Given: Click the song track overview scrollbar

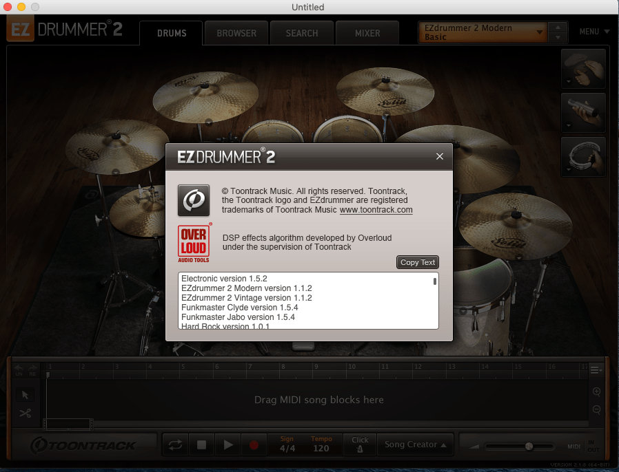Looking at the screenshot, I should coord(68,425).
